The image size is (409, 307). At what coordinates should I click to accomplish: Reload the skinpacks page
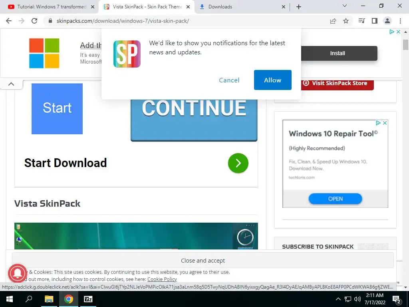[x=34, y=21]
